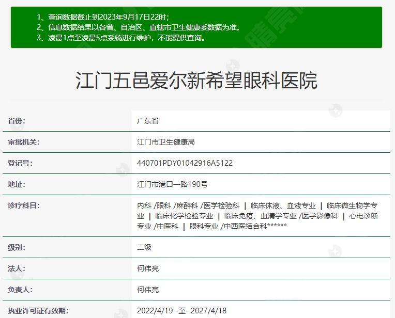
Task: Click the 审批机关 label
Action: point(24,142)
